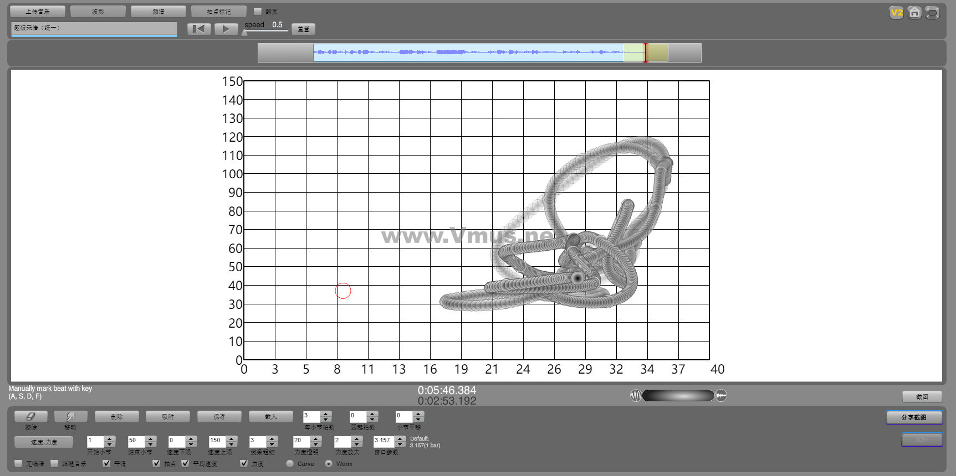Increase the 速度上限 tempo upper-limit value
The height and width of the screenshot is (476, 956).
(x=232, y=438)
